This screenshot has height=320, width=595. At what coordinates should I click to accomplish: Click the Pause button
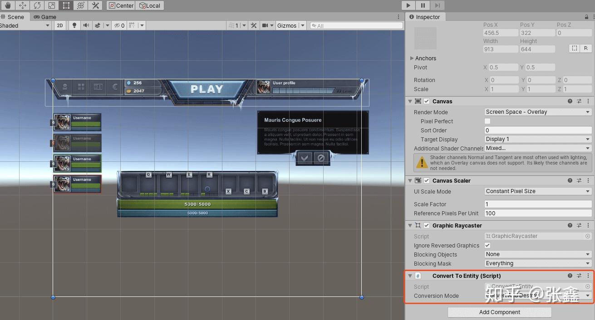coord(423,5)
